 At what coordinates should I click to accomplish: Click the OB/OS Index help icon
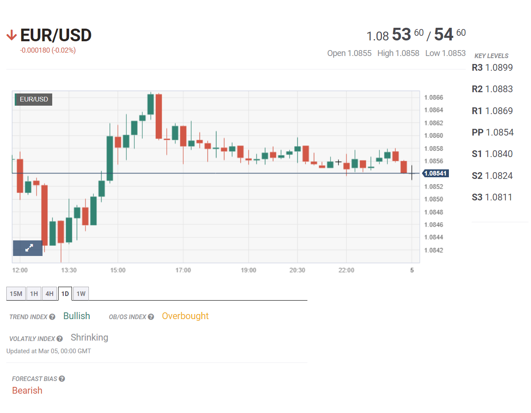(151, 317)
